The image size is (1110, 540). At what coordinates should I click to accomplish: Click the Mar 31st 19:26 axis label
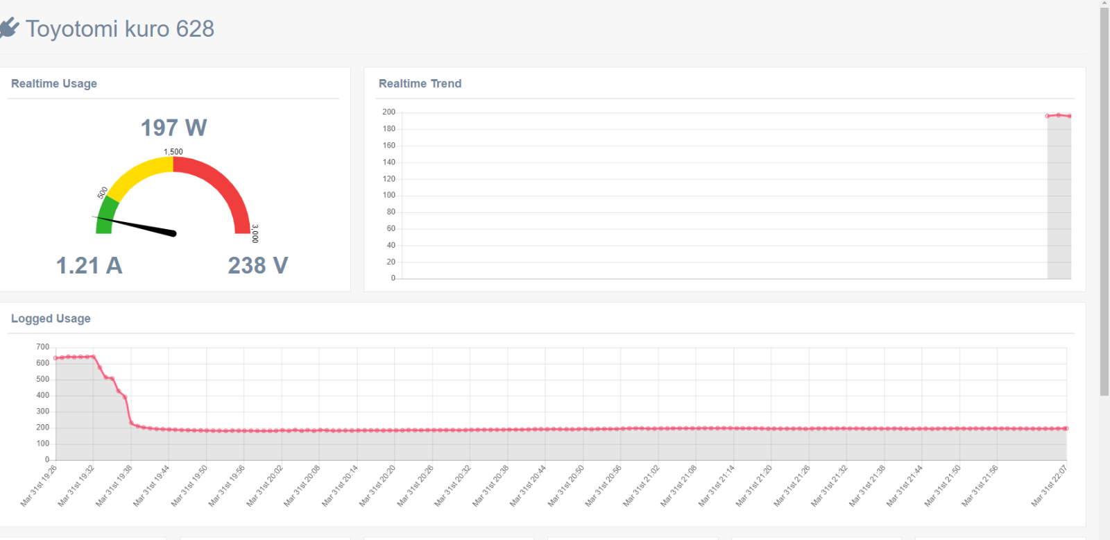coord(39,486)
